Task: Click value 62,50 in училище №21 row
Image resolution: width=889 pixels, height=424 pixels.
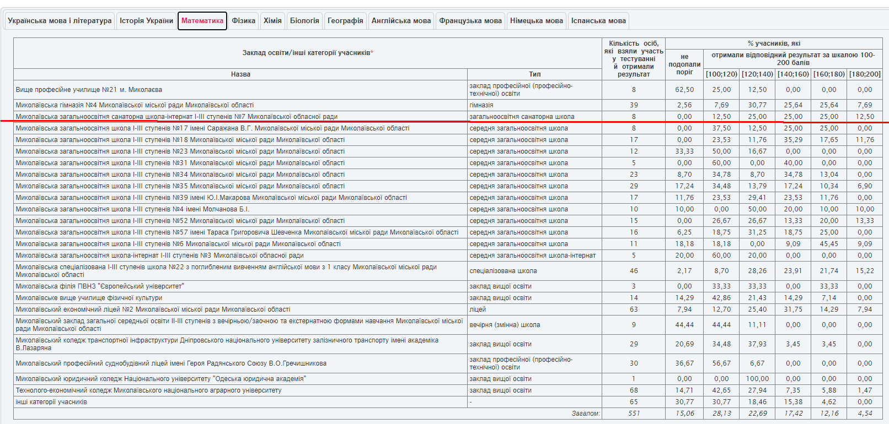Action: pos(684,90)
